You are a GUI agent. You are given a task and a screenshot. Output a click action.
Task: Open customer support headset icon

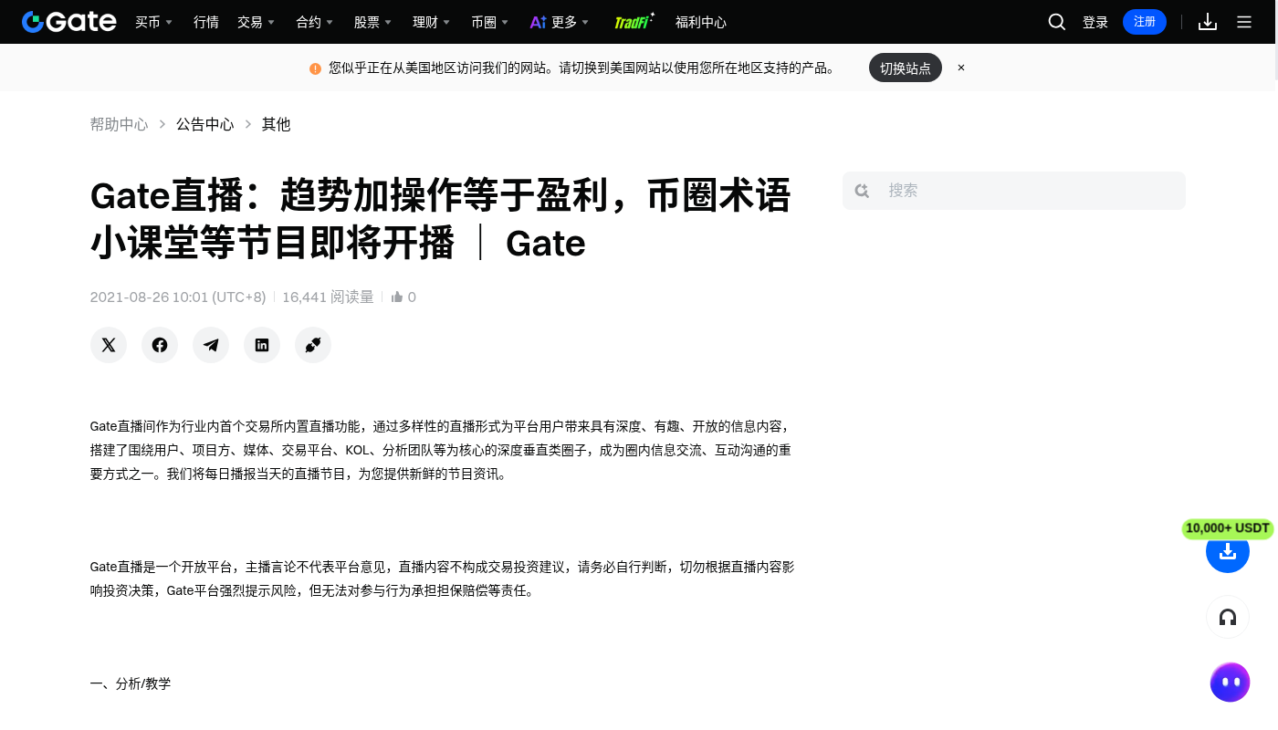point(1228,618)
